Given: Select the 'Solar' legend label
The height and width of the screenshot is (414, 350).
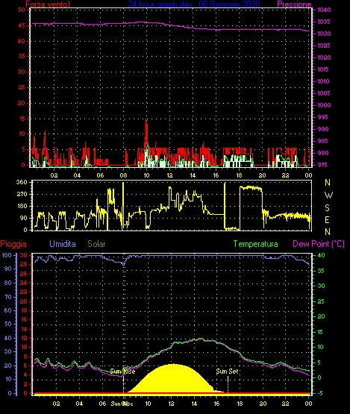Looking at the screenshot, I should tap(96, 244).
